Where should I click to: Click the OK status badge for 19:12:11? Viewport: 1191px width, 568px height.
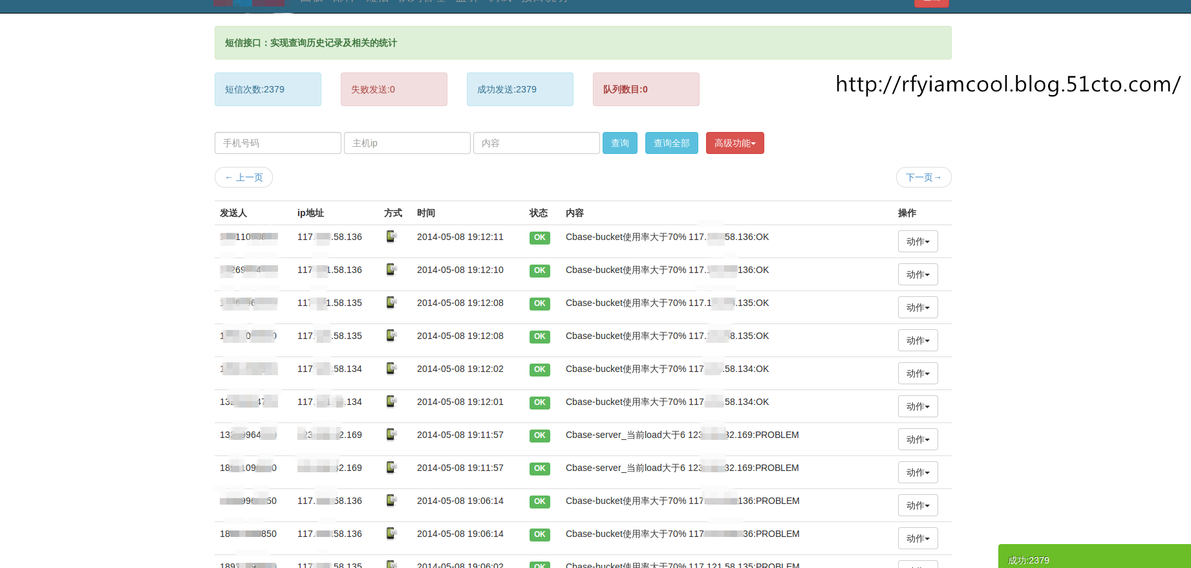539,237
